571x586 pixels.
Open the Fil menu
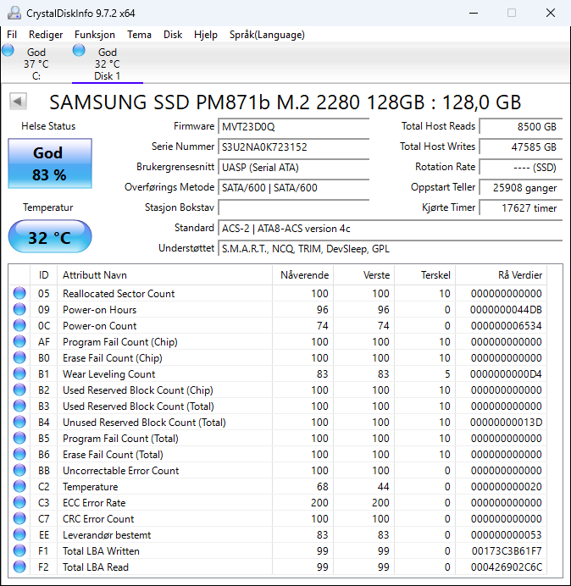(x=12, y=35)
